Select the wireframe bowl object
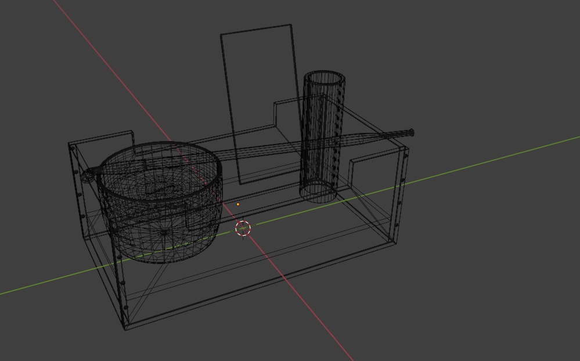The image size is (580, 361). coord(160,203)
